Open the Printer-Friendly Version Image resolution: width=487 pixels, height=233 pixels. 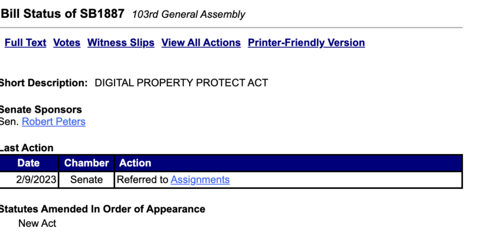tap(306, 43)
